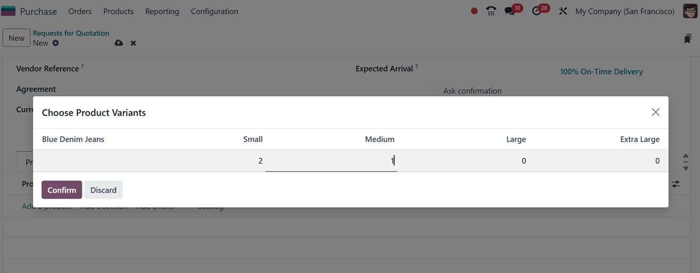Click the red recording status dot
Viewport: 700px width, 273px height.
point(474,11)
